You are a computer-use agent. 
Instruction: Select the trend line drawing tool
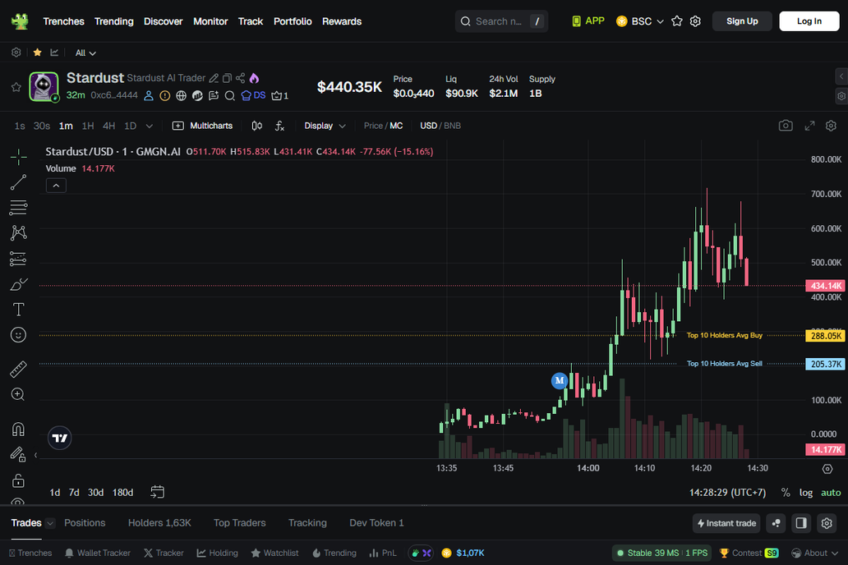pyautogui.click(x=18, y=182)
